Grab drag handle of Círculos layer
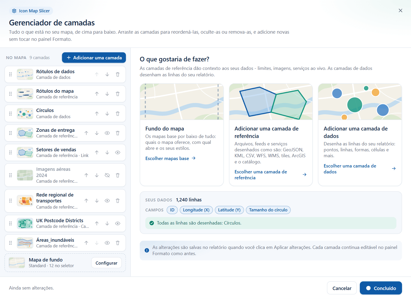The height and width of the screenshot is (299, 411). point(11,114)
